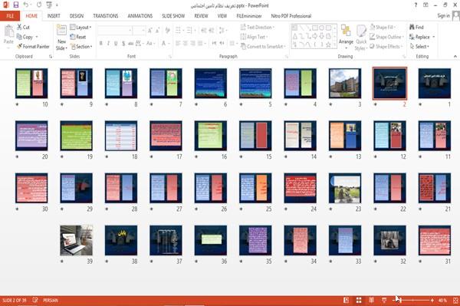Click the Increase Font Size icon
The image size is (460, 306).
click(150, 30)
